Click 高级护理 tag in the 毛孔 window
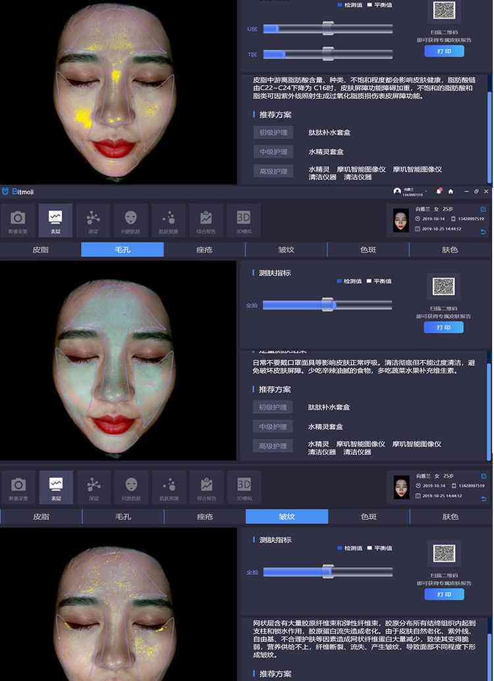This screenshot has height=681, width=494. (273, 446)
